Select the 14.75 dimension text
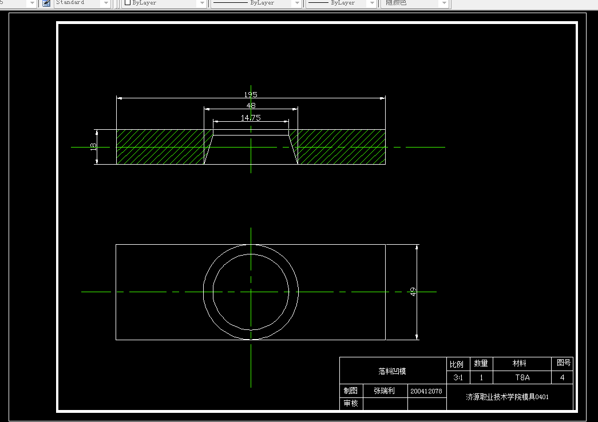Image resolution: width=598 pixels, height=422 pixels. [x=251, y=118]
